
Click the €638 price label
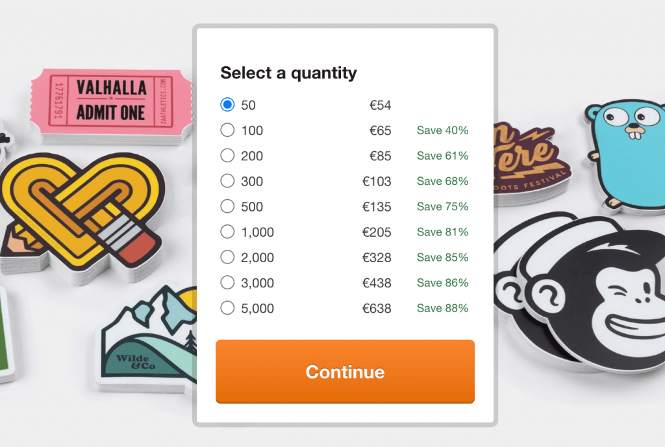377,308
